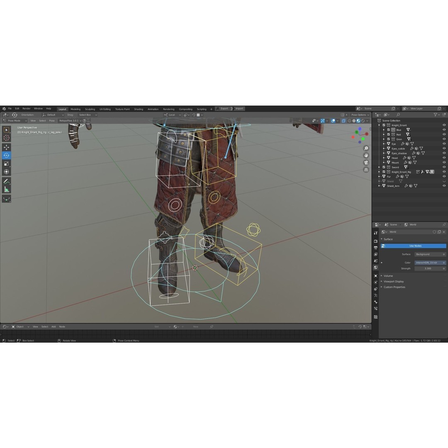Hide the Knight_Errant collection in viewport
The image size is (448, 448).
pyautogui.click(x=444, y=125)
